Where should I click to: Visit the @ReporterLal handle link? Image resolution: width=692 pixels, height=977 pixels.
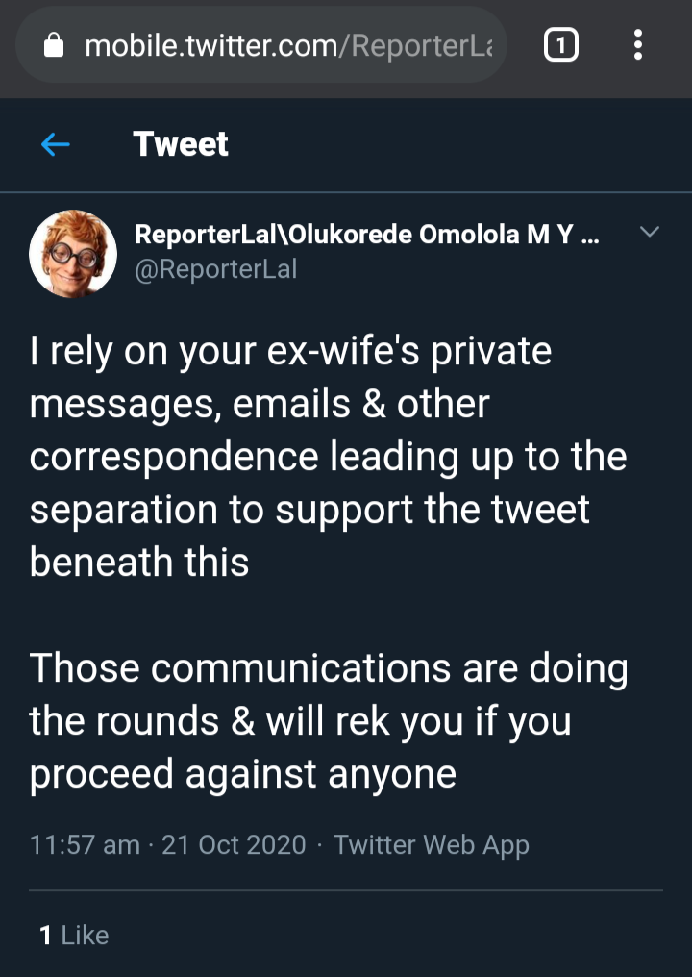216,269
